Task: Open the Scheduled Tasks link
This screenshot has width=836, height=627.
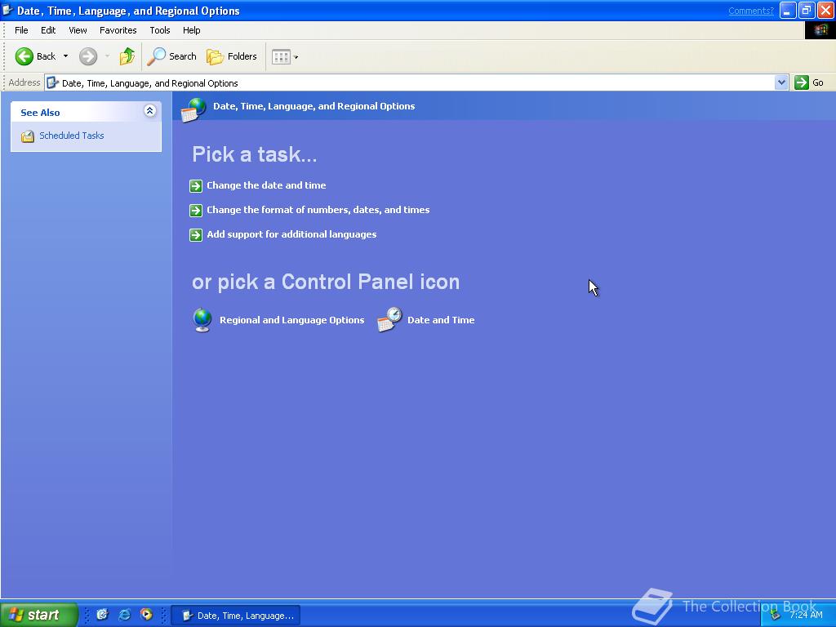Action: (72, 136)
